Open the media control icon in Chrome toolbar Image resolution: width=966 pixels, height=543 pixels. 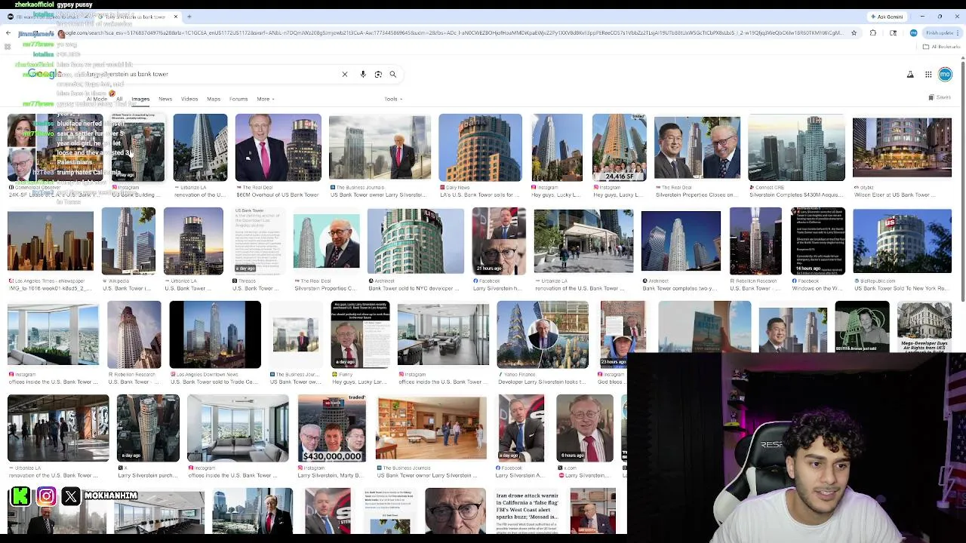click(x=893, y=33)
